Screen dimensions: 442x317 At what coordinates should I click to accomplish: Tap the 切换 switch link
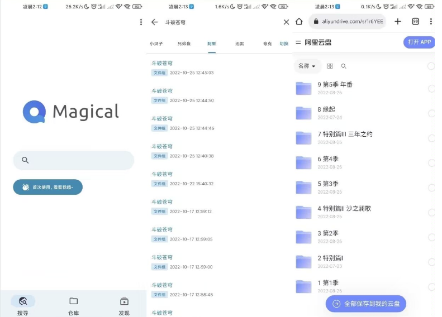(x=284, y=44)
